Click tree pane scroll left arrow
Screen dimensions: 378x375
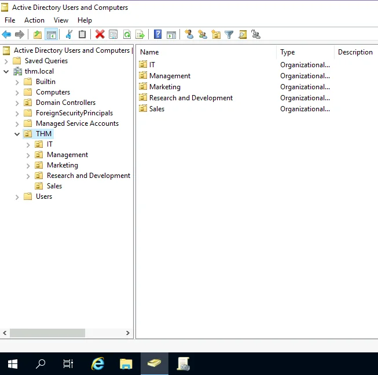click(x=5, y=333)
